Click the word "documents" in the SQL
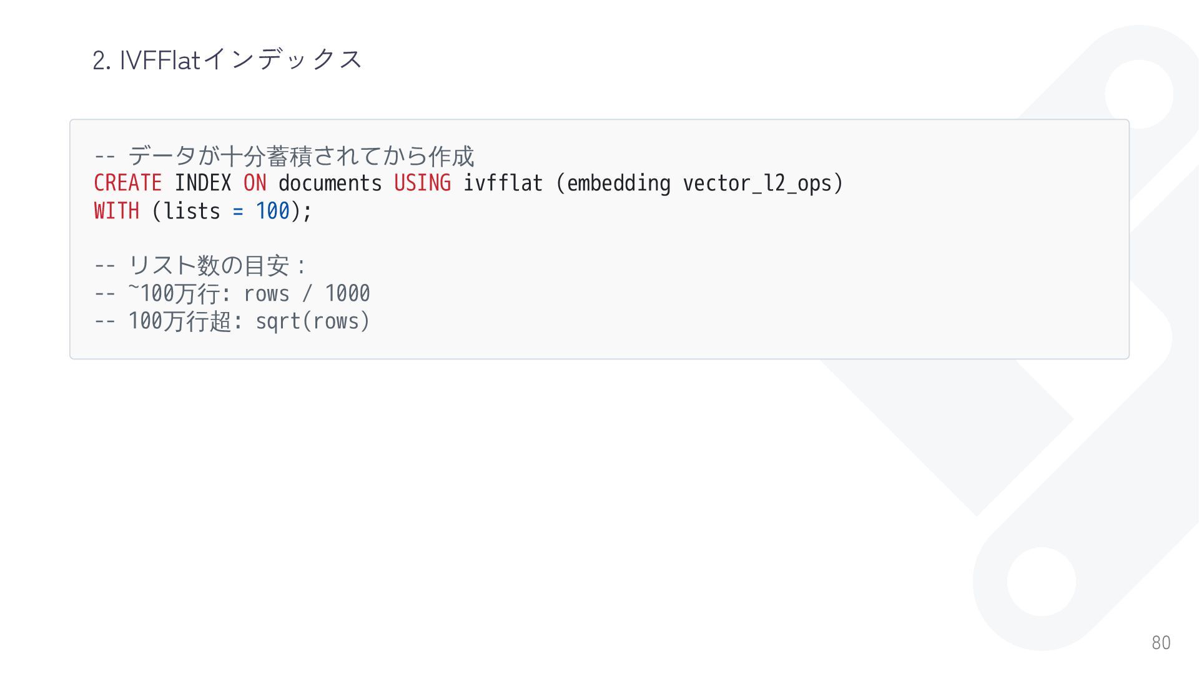The height and width of the screenshot is (674, 1199). coord(330,183)
